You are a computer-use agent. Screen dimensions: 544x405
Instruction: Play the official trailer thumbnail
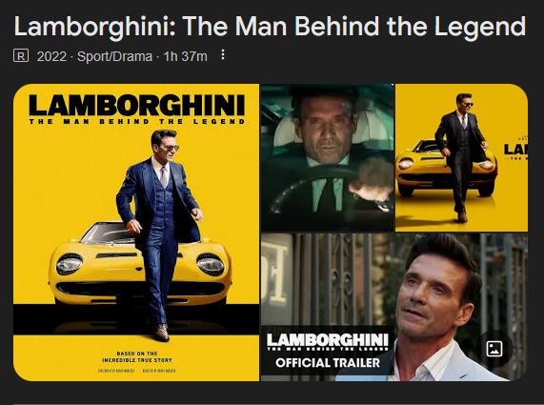[x=394, y=307]
